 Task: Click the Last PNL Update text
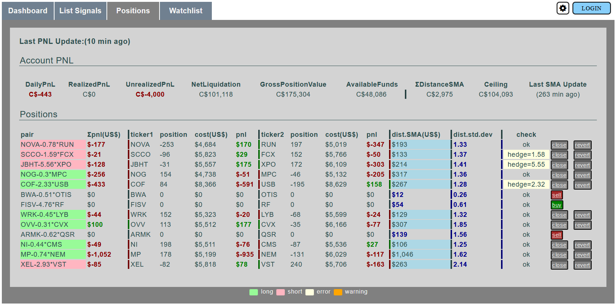[x=75, y=41]
